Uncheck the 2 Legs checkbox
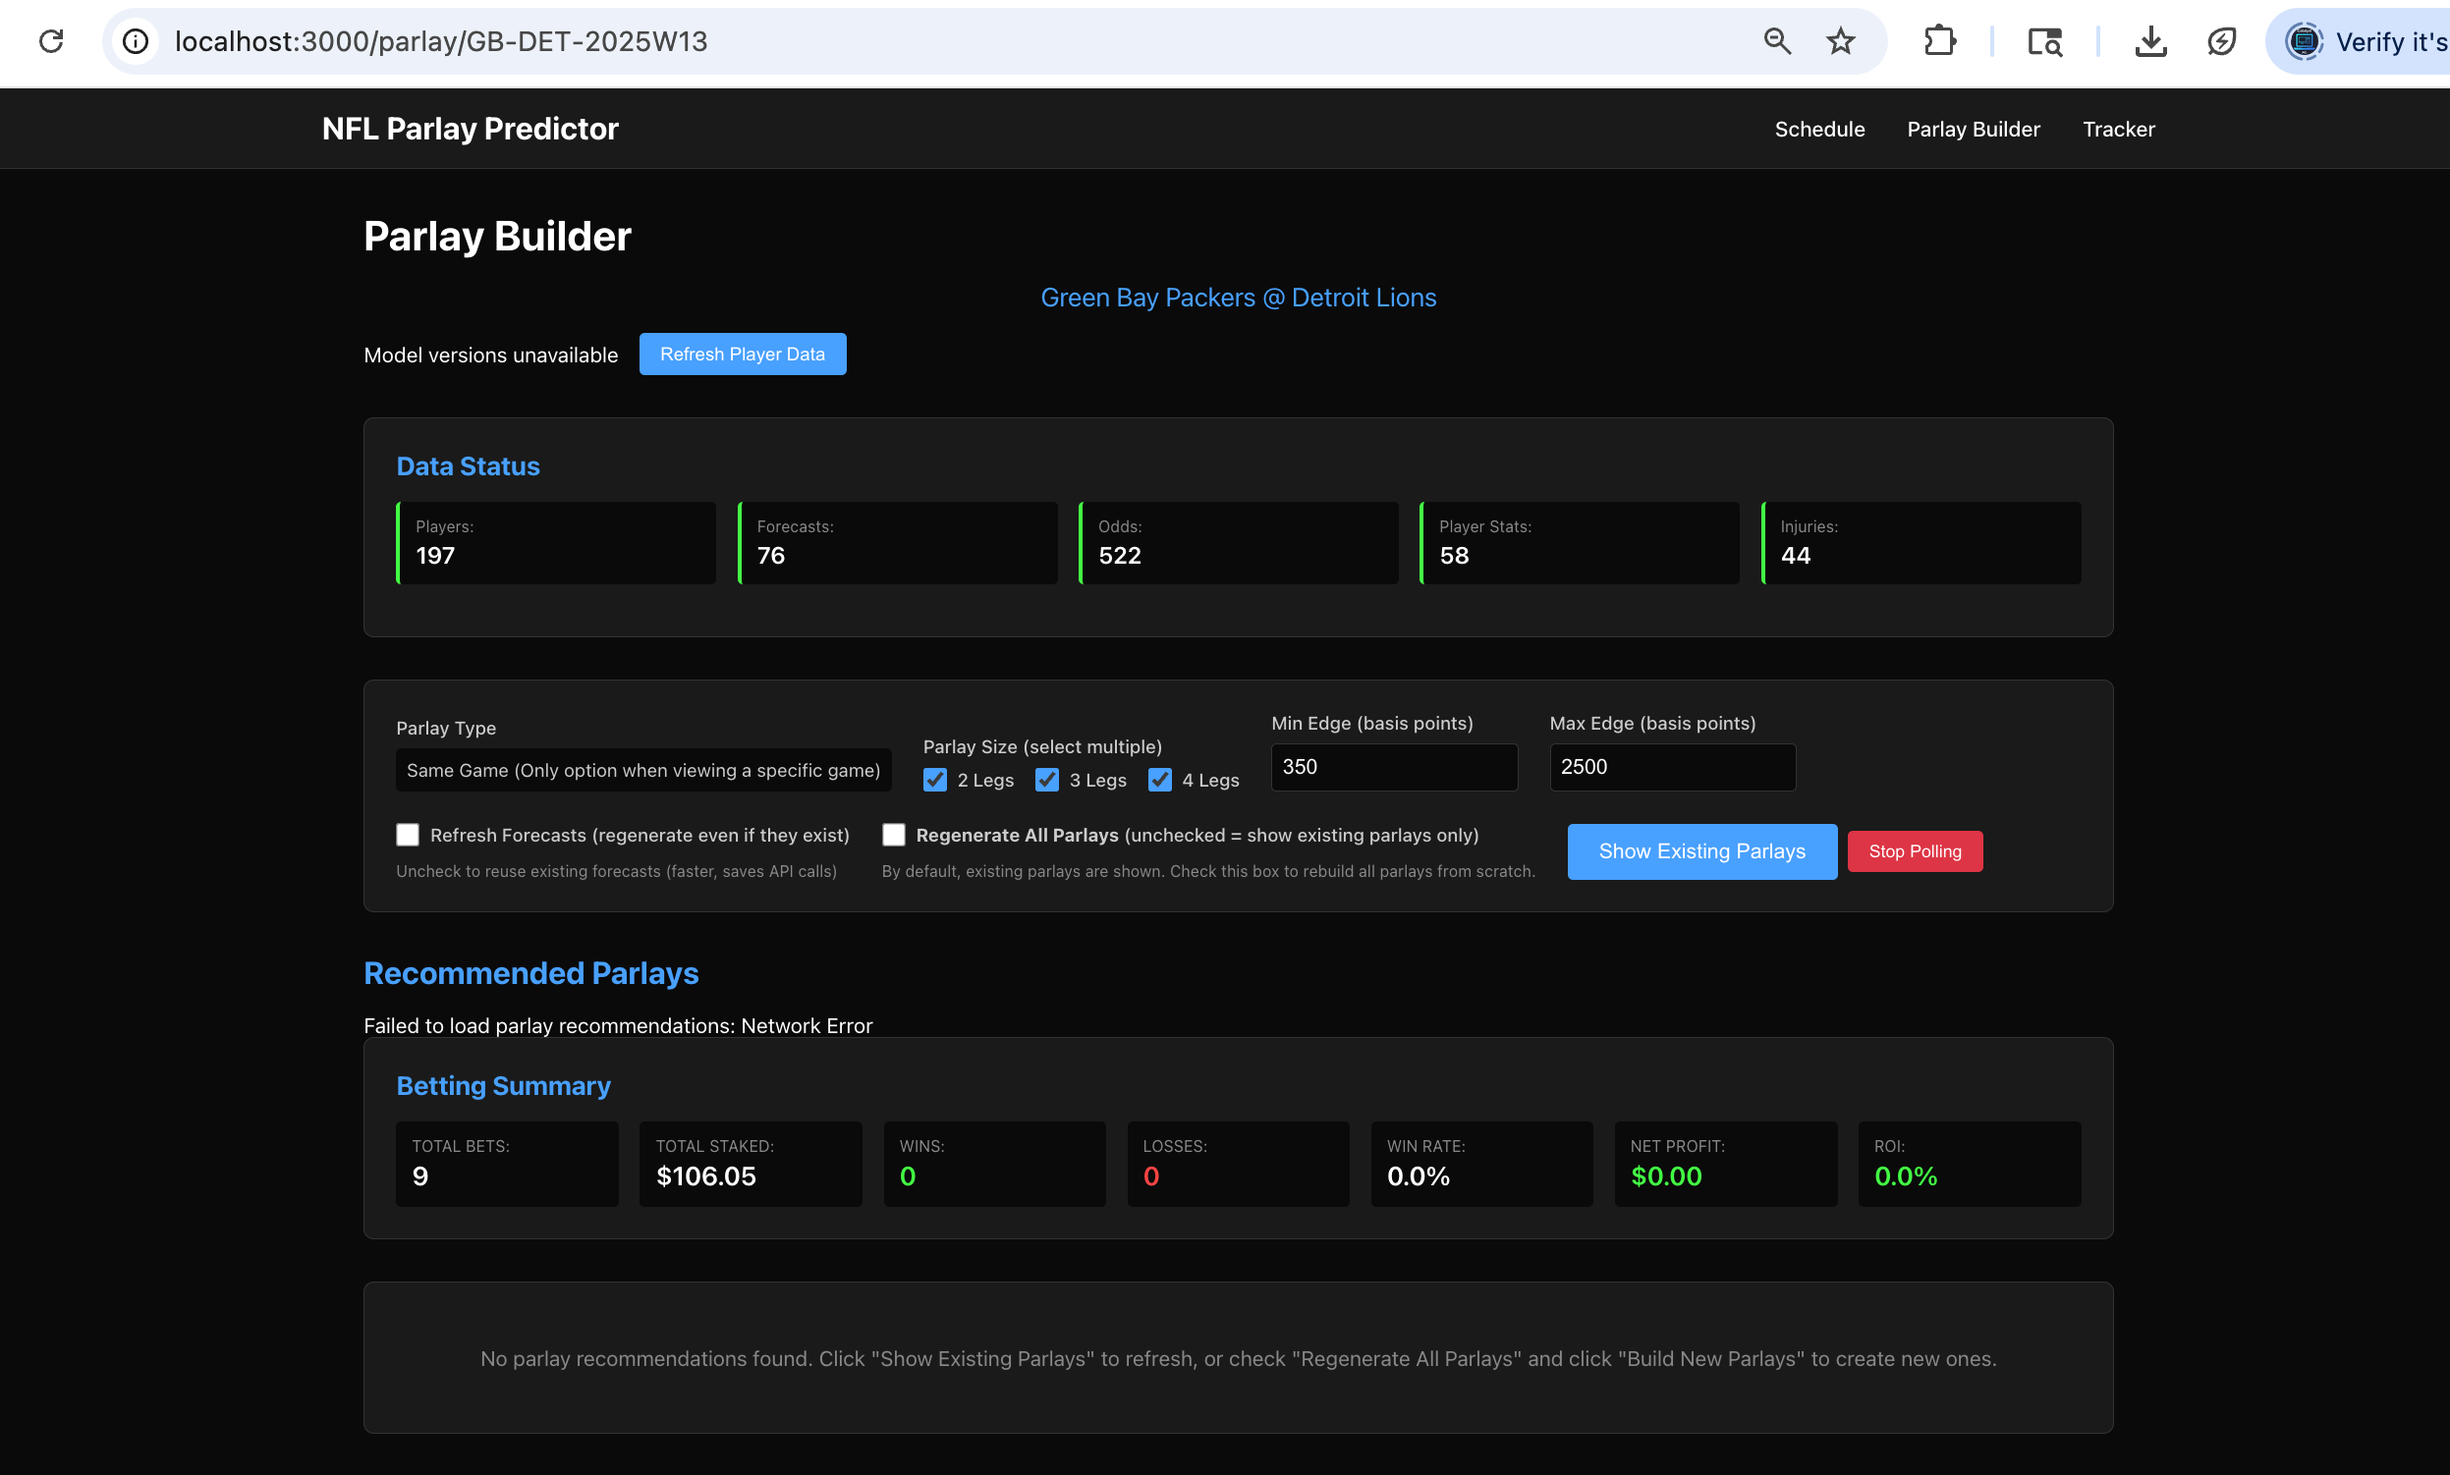 pyautogui.click(x=934, y=781)
